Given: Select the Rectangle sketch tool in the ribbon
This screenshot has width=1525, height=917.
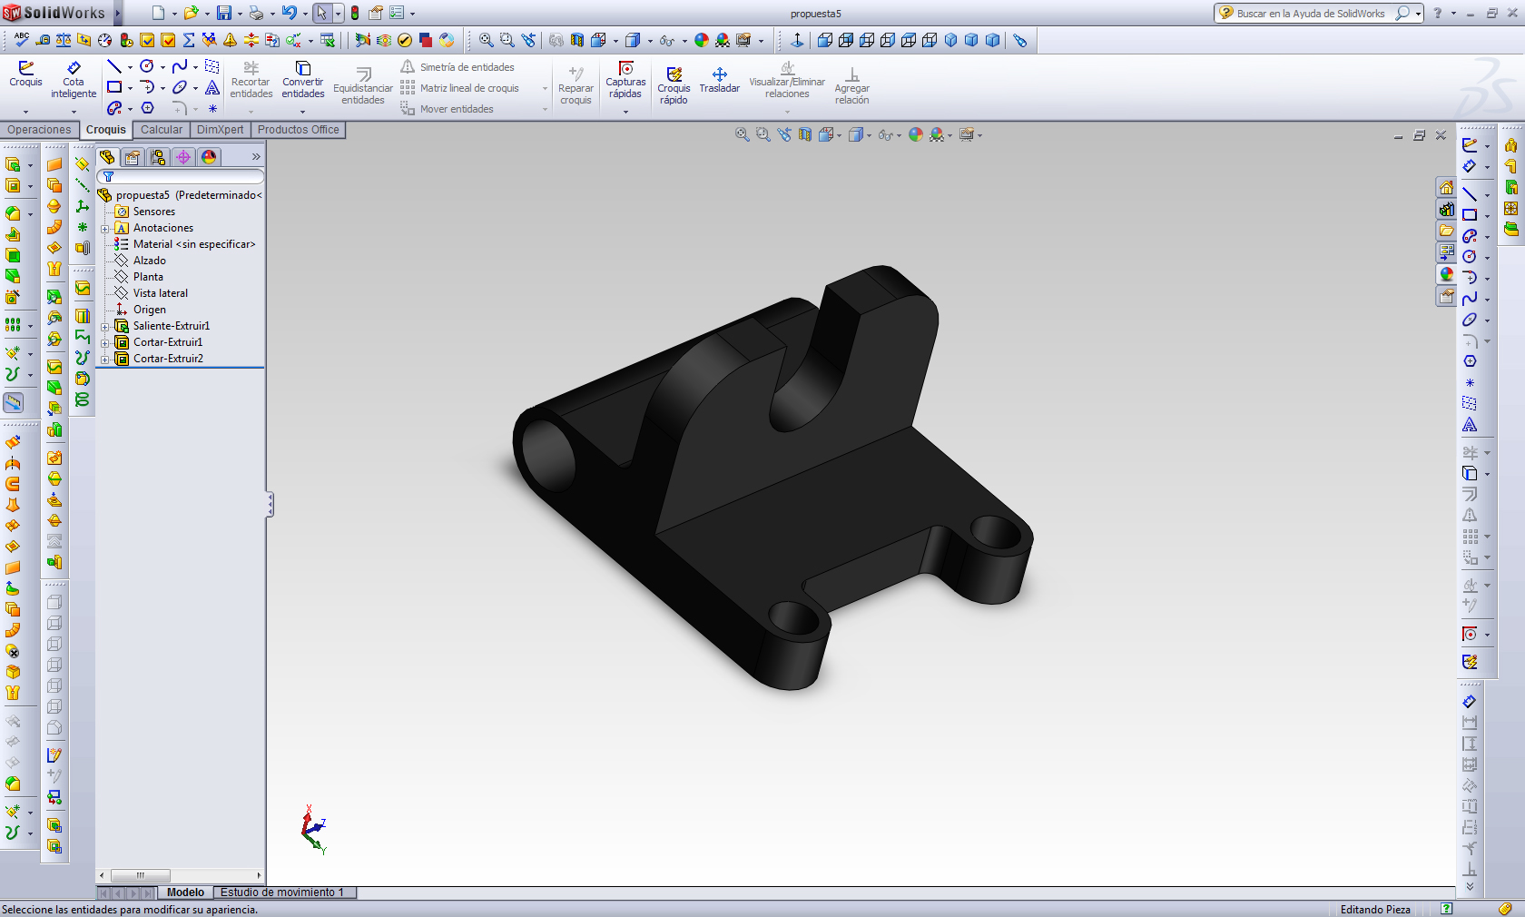Looking at the screenshot, I should click(114, 87).
